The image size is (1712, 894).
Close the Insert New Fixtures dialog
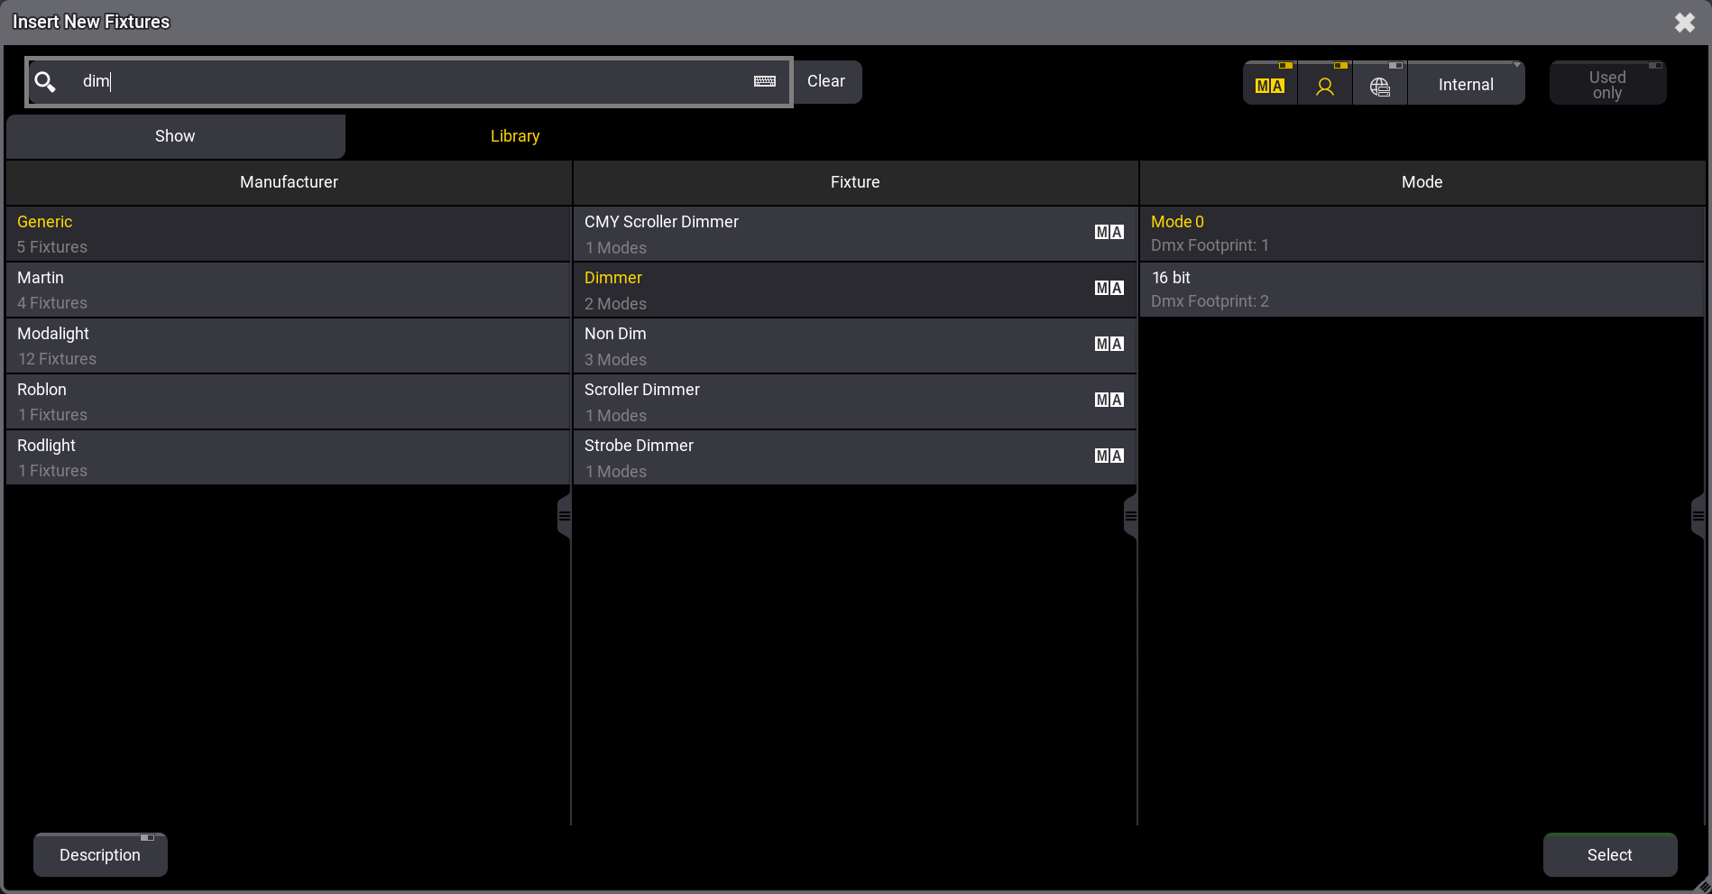(x=1684, y=23)
